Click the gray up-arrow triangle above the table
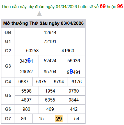This screenshot has height=125, width=124. tap(39, 14)
